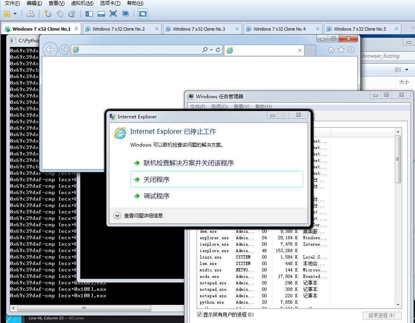Select the lsm.exe process row
This screenshot has width=415, height=323.
pos(263,263)
